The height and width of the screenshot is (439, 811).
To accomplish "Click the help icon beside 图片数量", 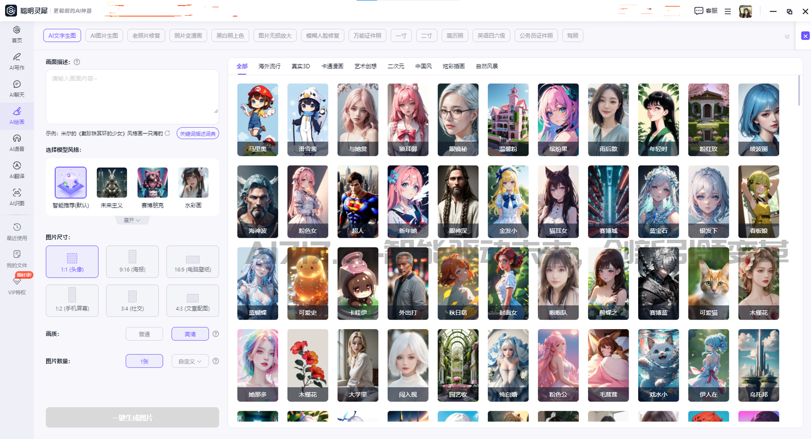I will tap(216, 361).
